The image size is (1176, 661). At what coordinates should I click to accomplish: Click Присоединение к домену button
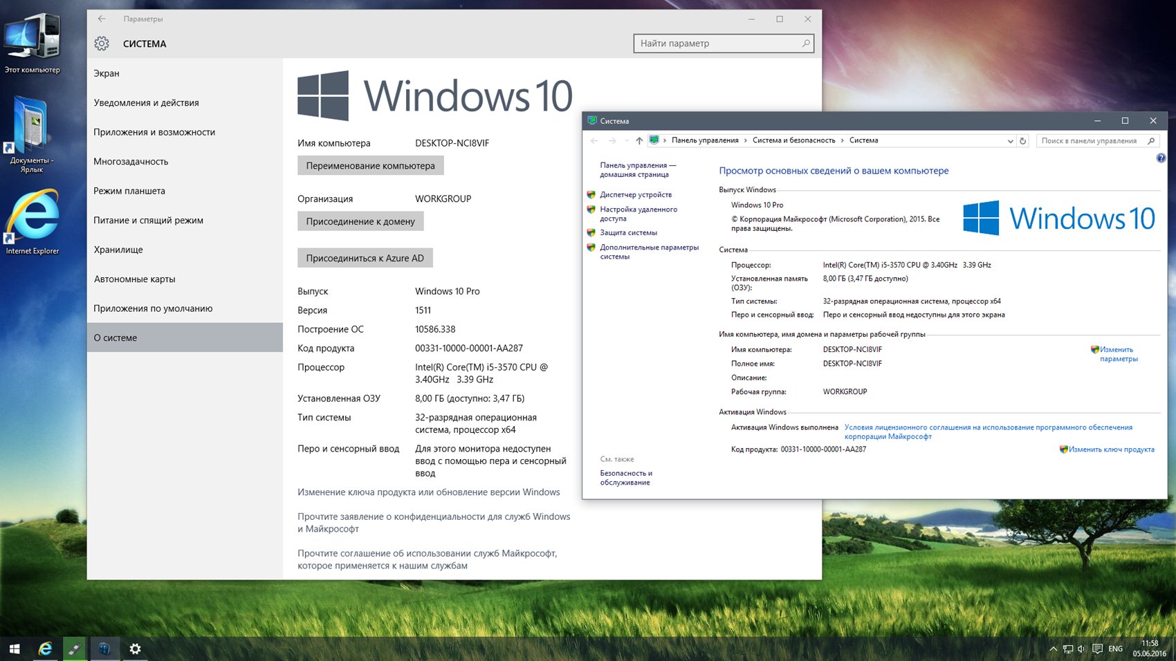360,221
